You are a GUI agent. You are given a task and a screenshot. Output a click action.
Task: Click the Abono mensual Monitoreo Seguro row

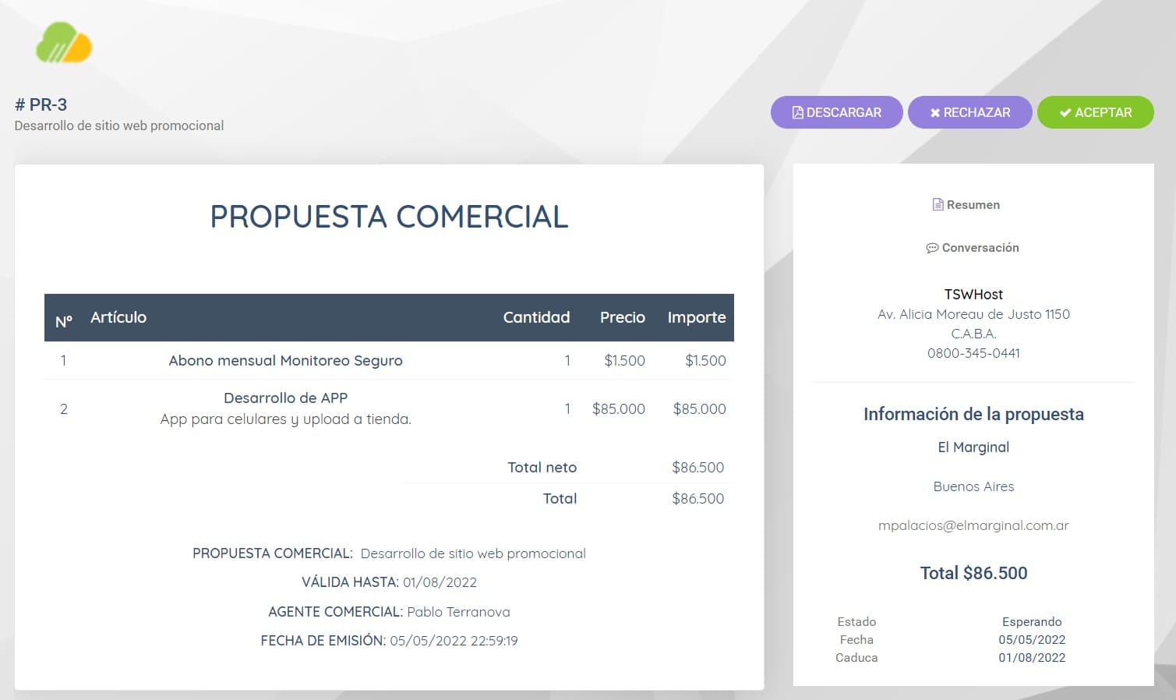tap(389, 360)
